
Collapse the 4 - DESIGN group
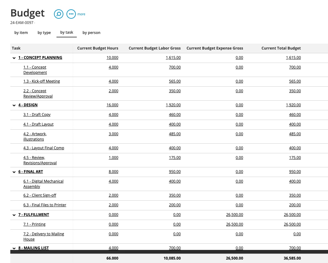coord(14,105)
